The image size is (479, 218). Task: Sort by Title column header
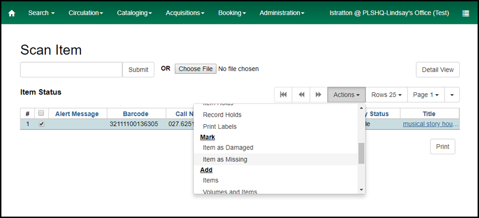coord(429,114)
